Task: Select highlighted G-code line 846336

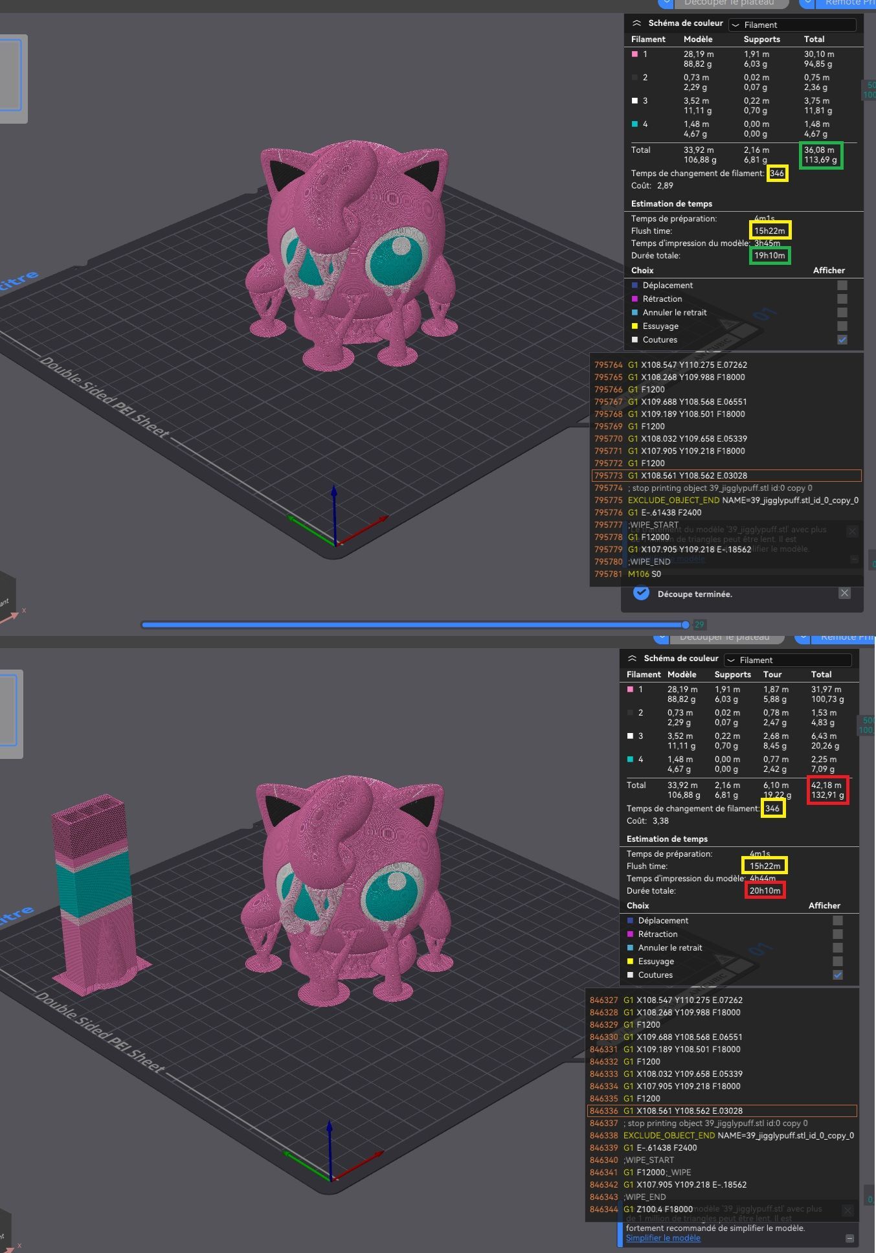Action: (x=722, y=1111)
